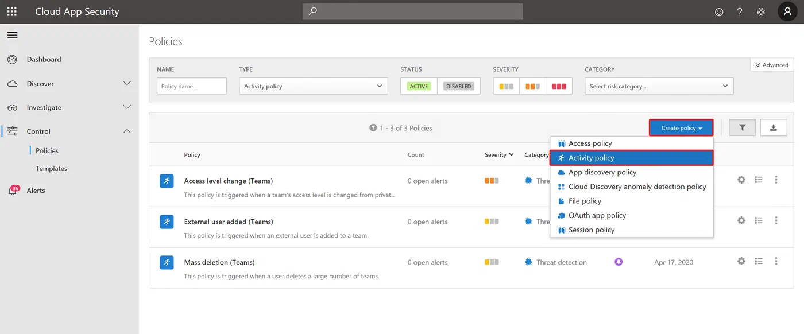
Task: Click the Count column header
Action: tap(416, 155)
